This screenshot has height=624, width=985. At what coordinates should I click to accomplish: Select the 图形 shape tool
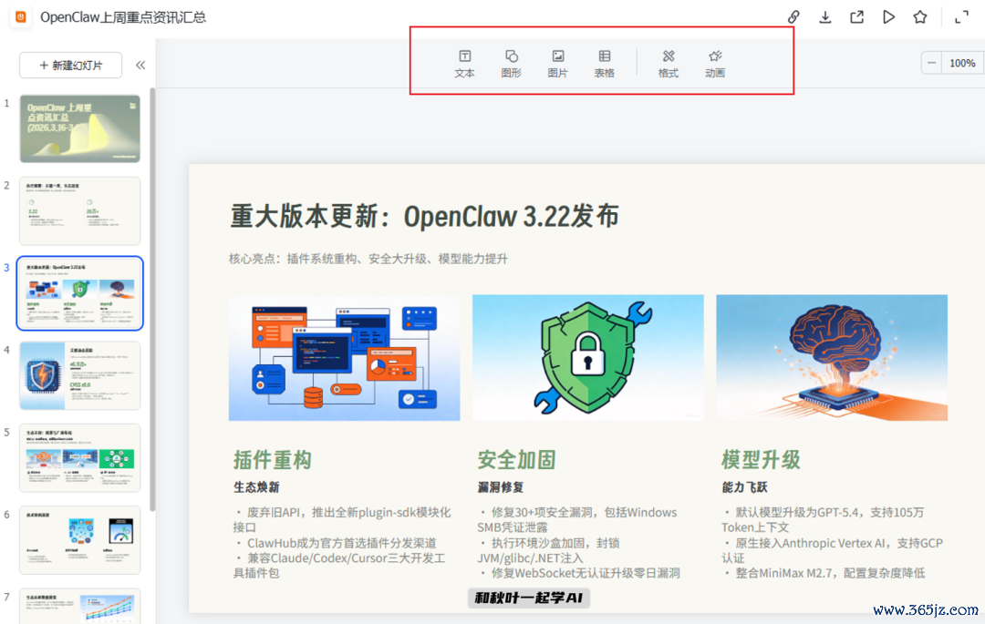pos(511,64)
